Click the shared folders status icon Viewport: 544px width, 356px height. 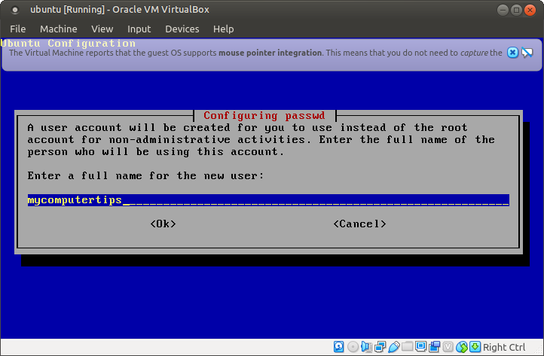click(x=408, y=347)
